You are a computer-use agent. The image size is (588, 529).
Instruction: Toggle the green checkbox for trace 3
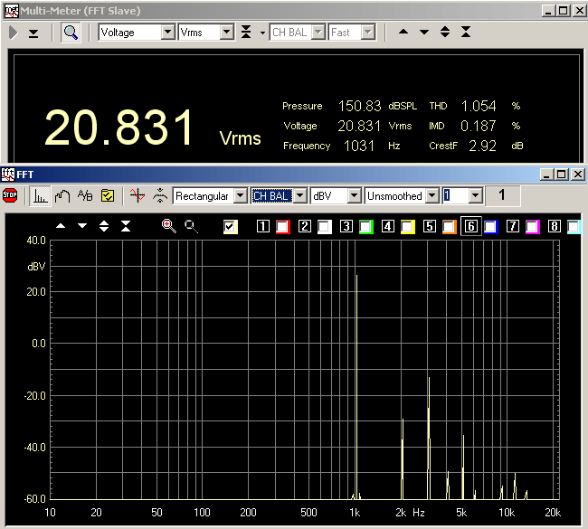coord(365,226)
